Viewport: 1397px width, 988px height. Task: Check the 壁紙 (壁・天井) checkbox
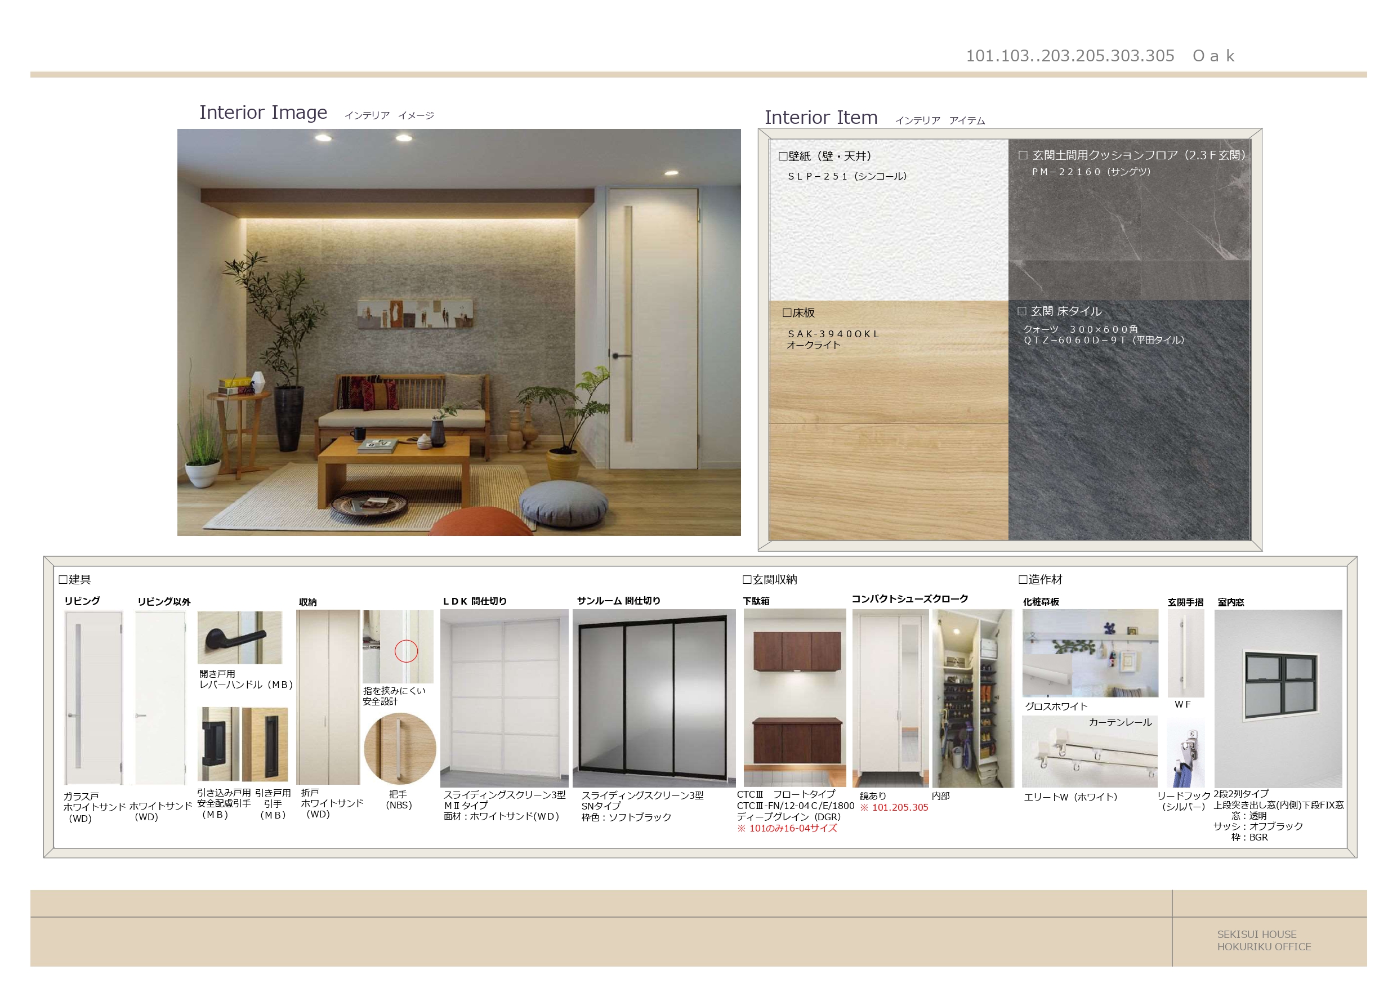pos(783,157)
